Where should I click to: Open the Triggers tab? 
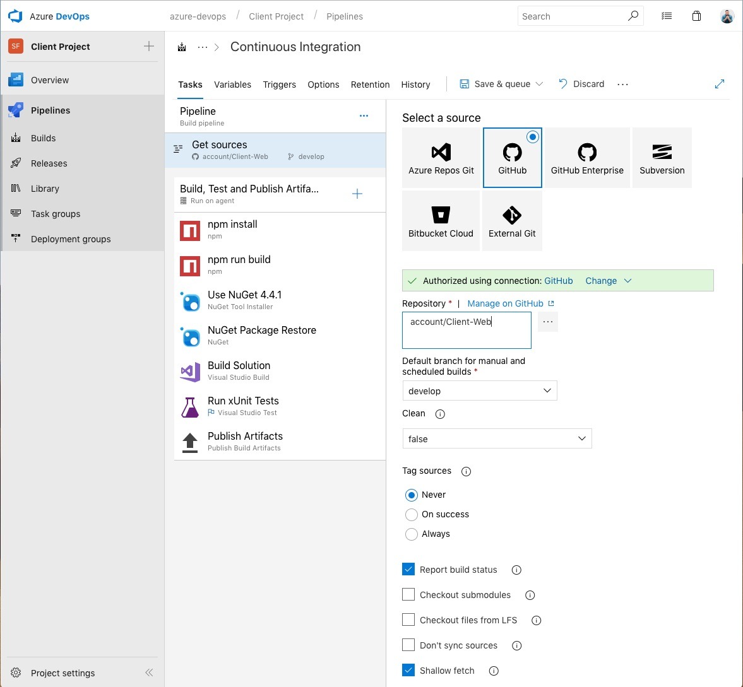click(279, 85)
